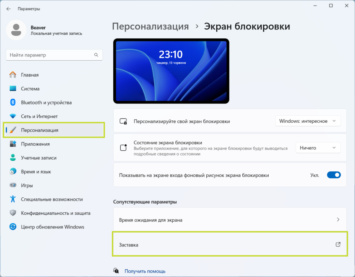Go to Время и язык

[x=54, y=172]
